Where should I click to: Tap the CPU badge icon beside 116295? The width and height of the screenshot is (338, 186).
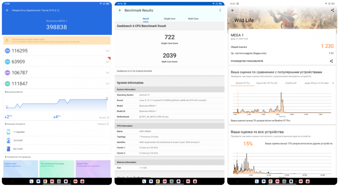coord(8,51)
